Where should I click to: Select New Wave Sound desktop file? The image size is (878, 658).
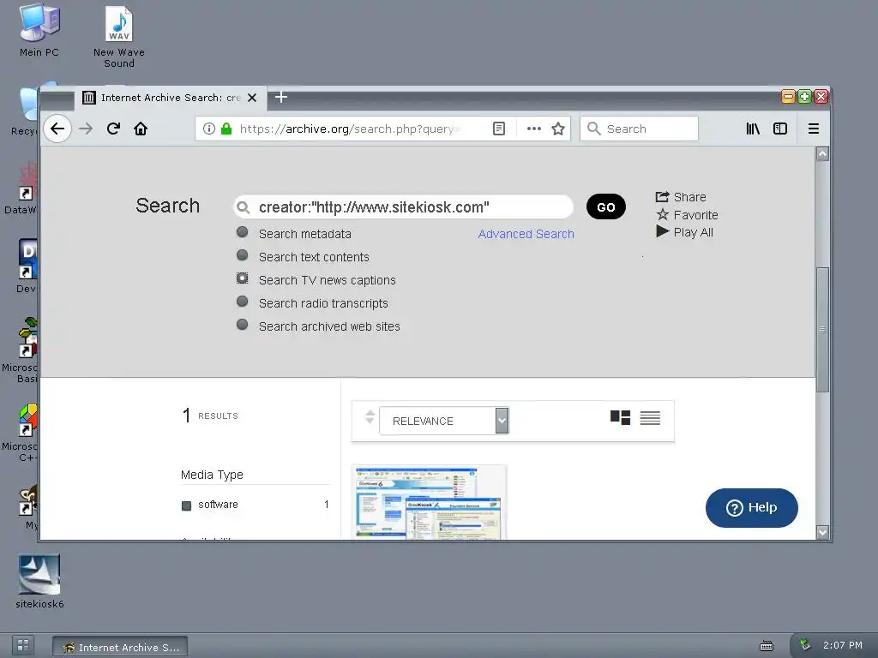tap(118, 36)
